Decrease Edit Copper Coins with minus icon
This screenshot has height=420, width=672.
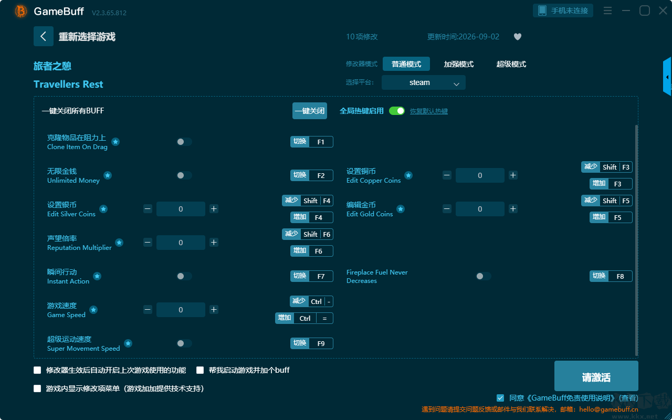(447, 175)
